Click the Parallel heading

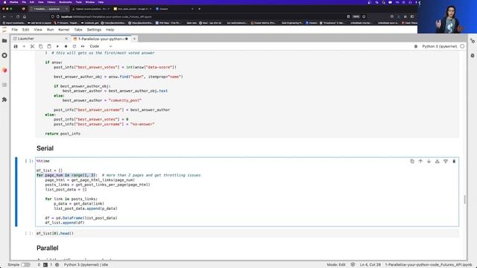(48, 248)
